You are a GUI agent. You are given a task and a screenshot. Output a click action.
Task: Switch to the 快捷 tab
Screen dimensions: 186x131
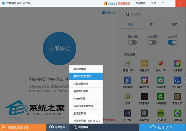click(131, 24)
